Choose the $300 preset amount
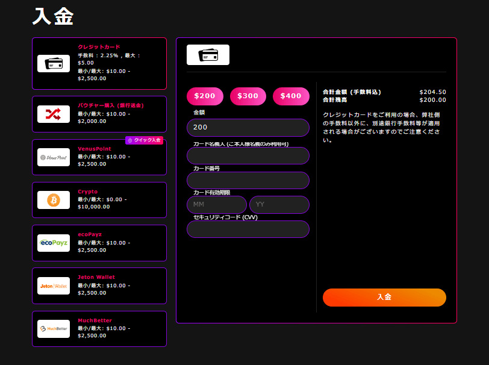 pyautogui.click(x=248, y=96)
